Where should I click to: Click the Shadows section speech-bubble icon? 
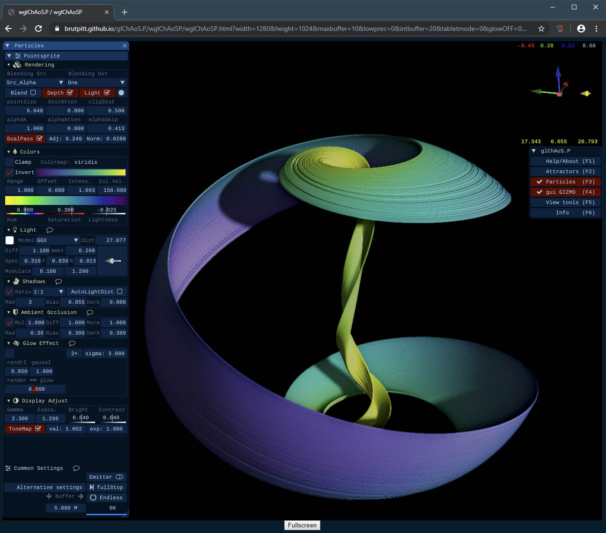[59, 282]
